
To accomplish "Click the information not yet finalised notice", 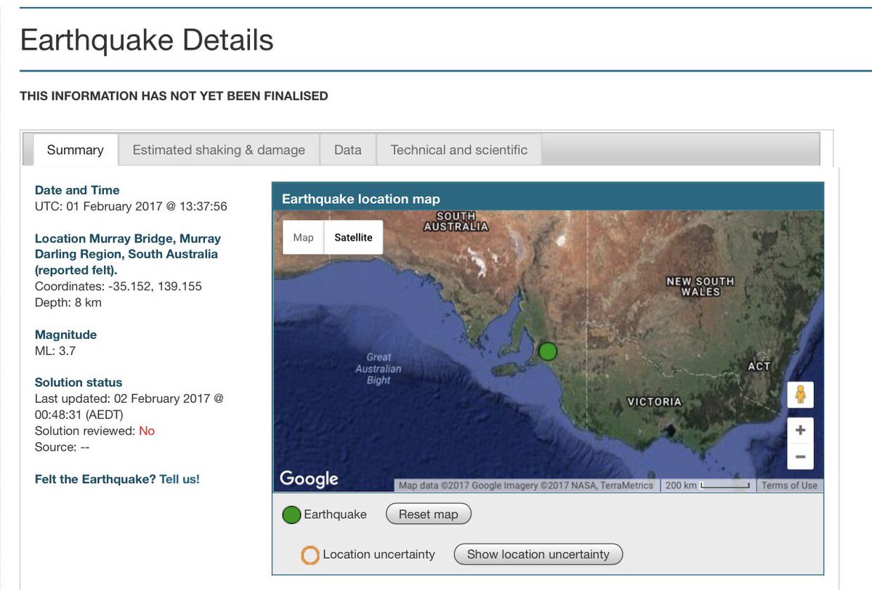I will tap(174, 96).
